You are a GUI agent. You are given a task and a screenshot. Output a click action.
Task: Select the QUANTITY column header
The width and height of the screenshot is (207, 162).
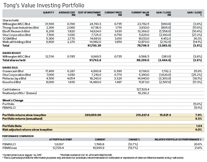(48, 12)
